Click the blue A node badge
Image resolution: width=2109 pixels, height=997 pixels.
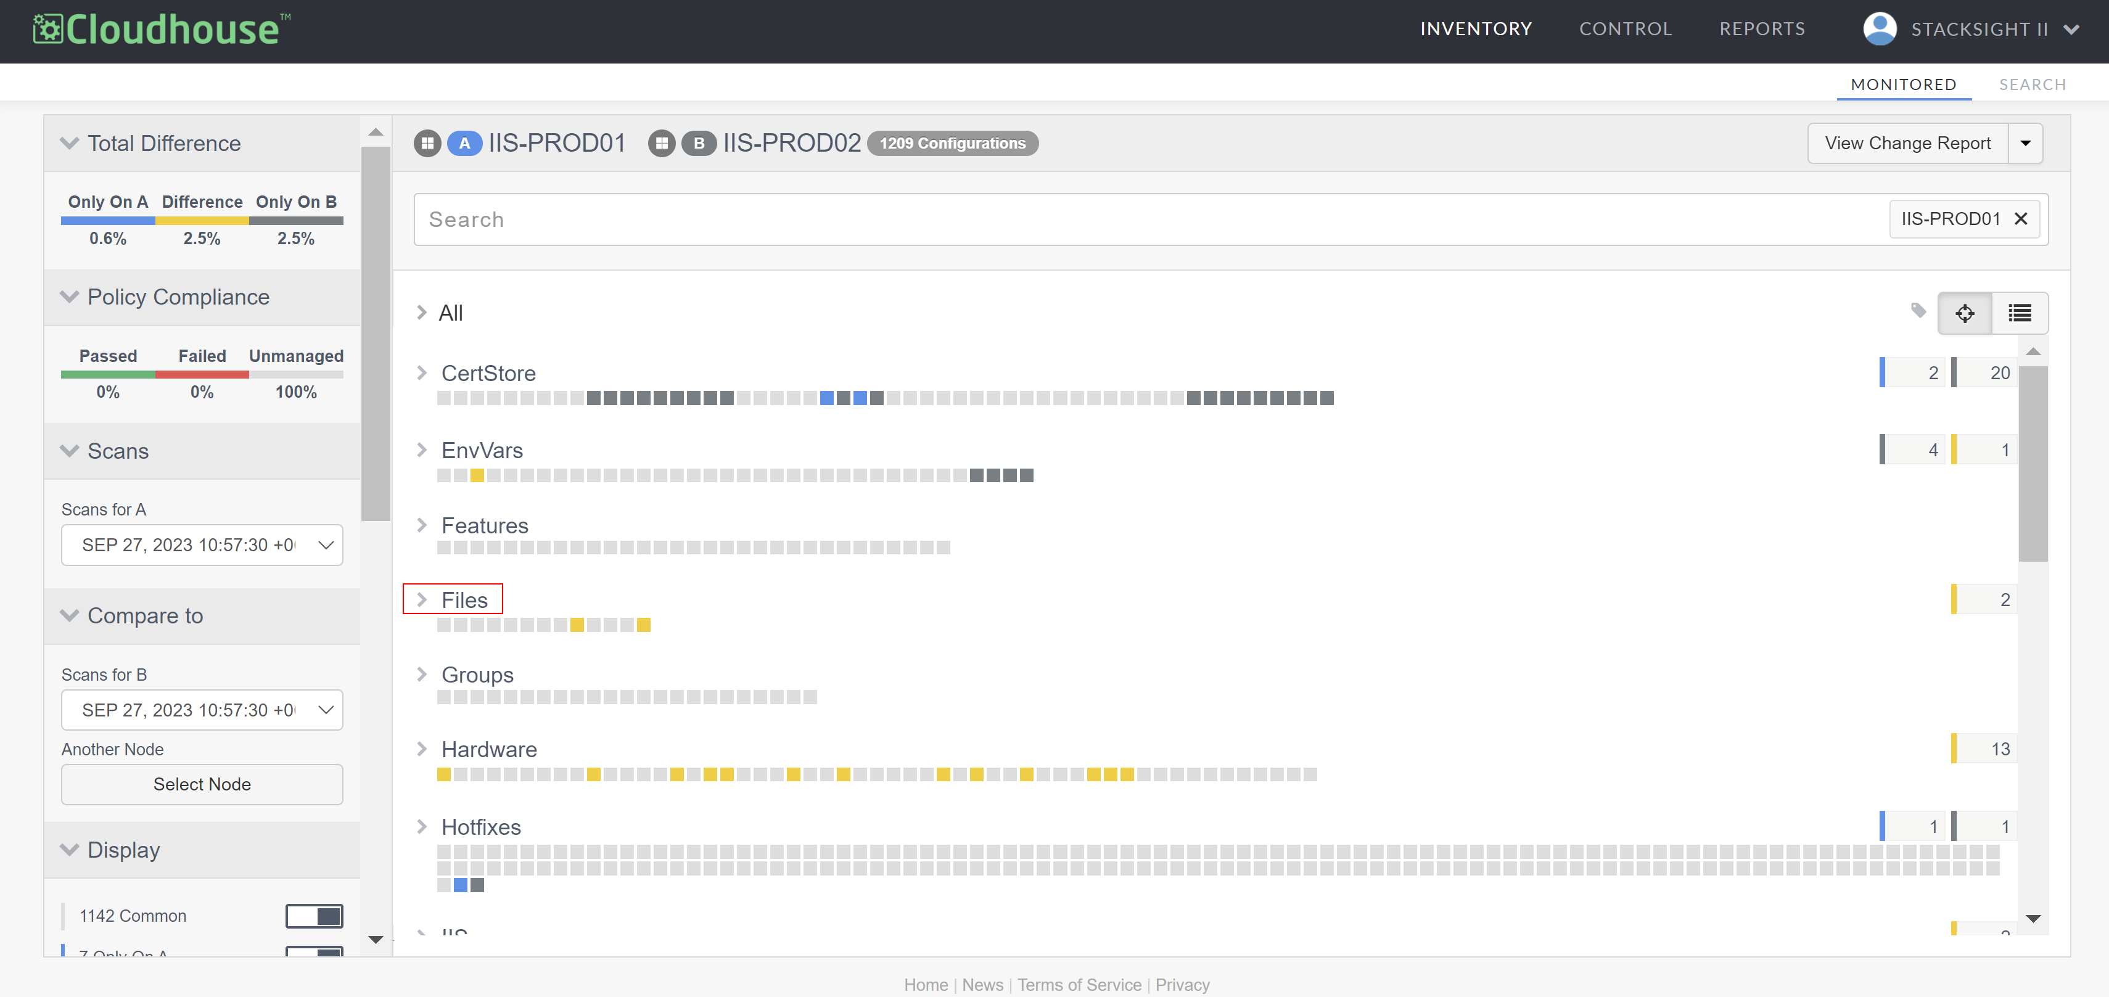point(464,143)
